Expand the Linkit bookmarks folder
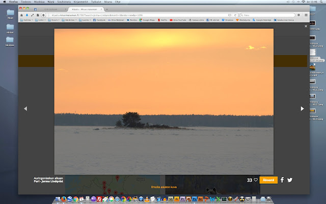Screen dimensions: 326x204 point(40,20)
